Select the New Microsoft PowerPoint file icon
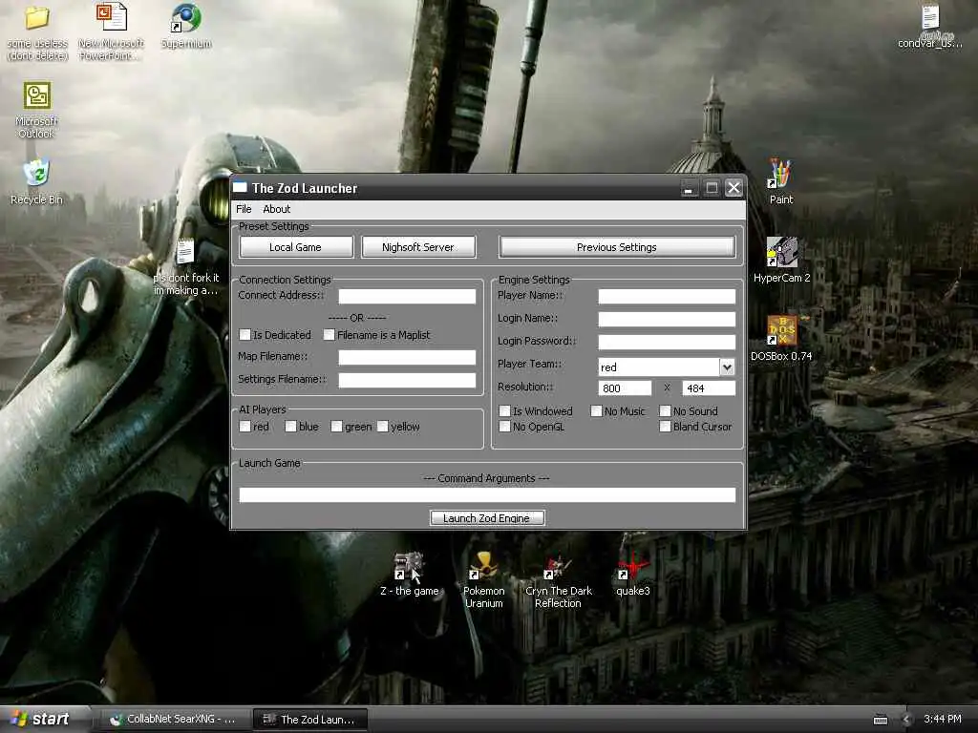978x733 pixels. click(111, 17)
